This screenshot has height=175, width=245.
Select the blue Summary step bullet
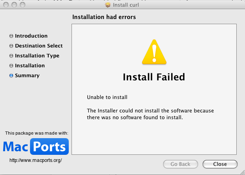11,76
